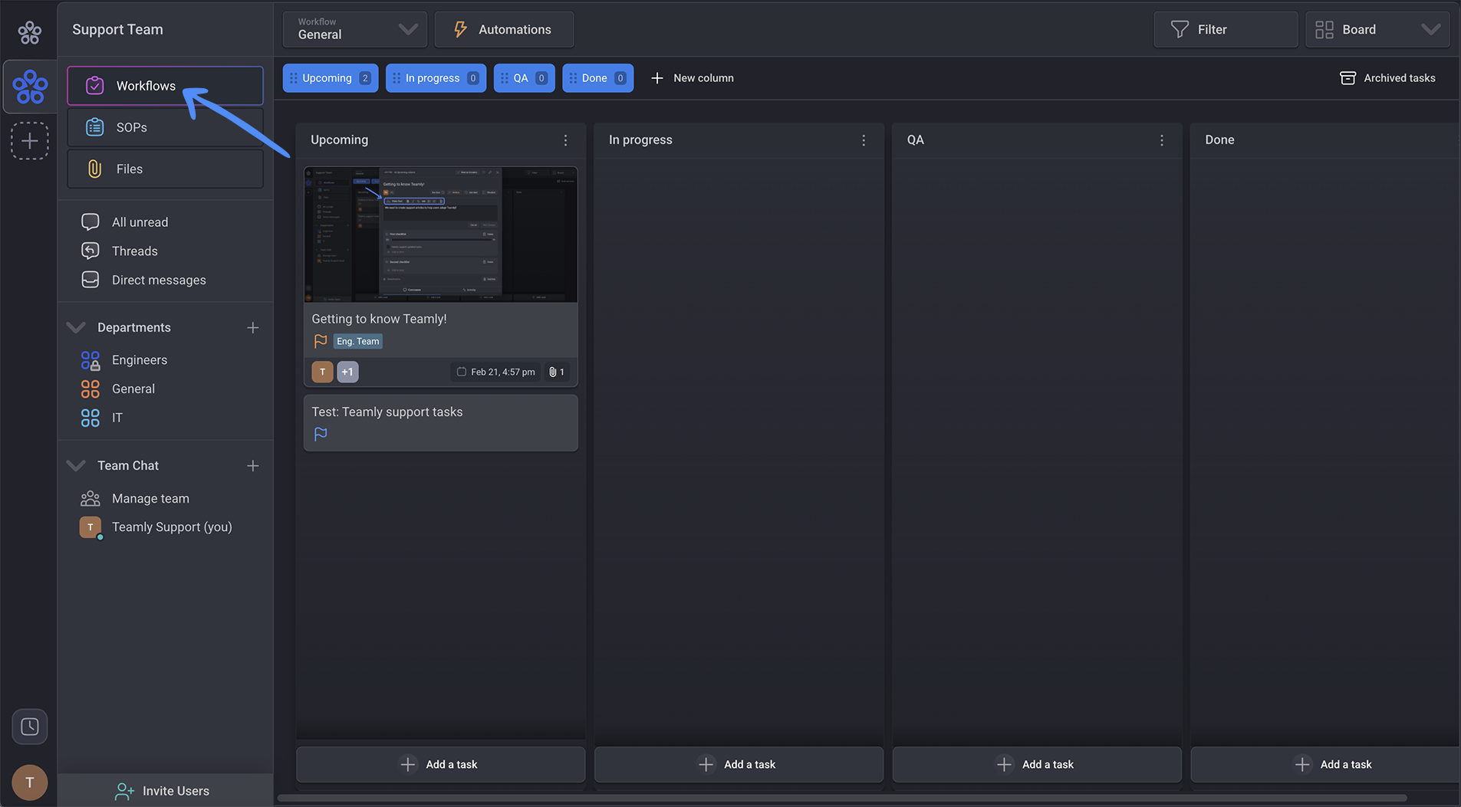Collapse the Departments section
This screenshot has width=1461, height=807.
coord(76,327)
